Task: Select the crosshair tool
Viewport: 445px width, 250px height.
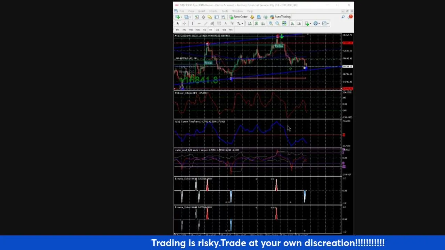Action: (184, 23)
